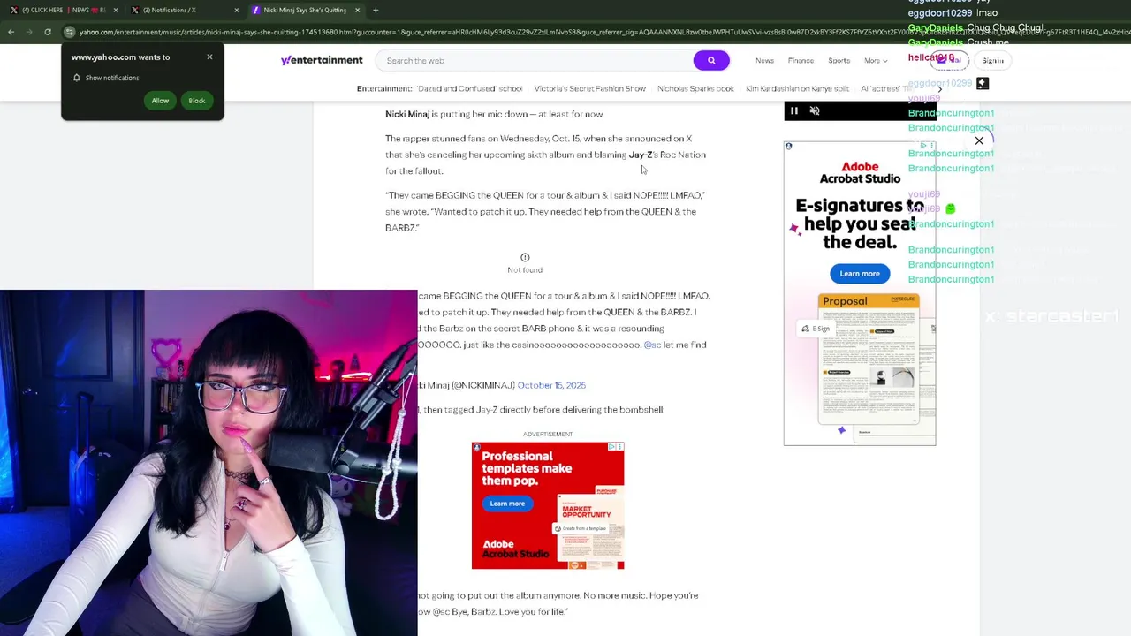Click 'Learn more' in Acrobat e-signatures ad
The height and width of the screenshot is (636, 1131).
[860, 273]
